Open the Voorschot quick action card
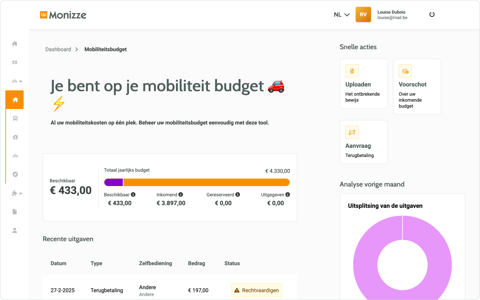 (417, 87)
